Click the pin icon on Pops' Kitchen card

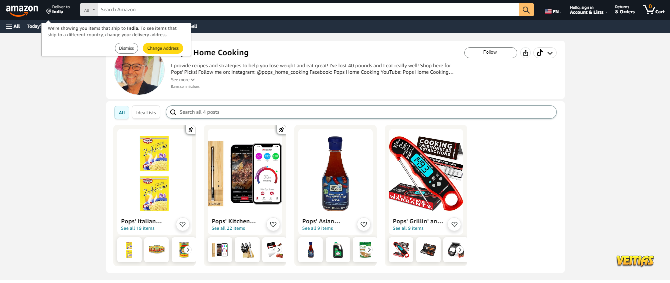tap(281, 130)
